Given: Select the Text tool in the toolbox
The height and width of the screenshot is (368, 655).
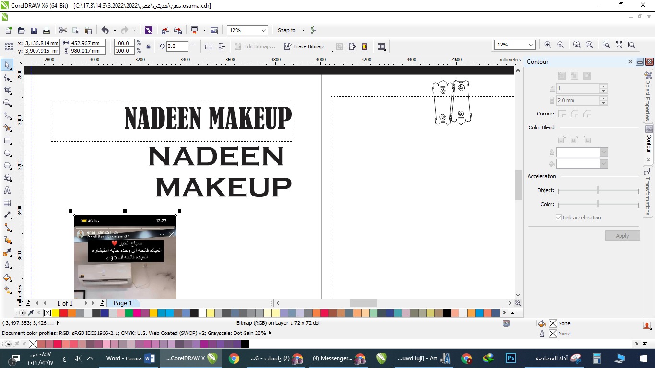Looking at the screenshot, I should (x=7, y=190).
